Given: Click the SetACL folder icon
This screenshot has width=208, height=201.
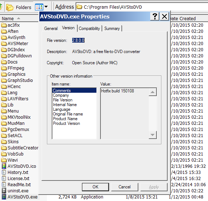Looking at the screenshot, I should [4, 135].
